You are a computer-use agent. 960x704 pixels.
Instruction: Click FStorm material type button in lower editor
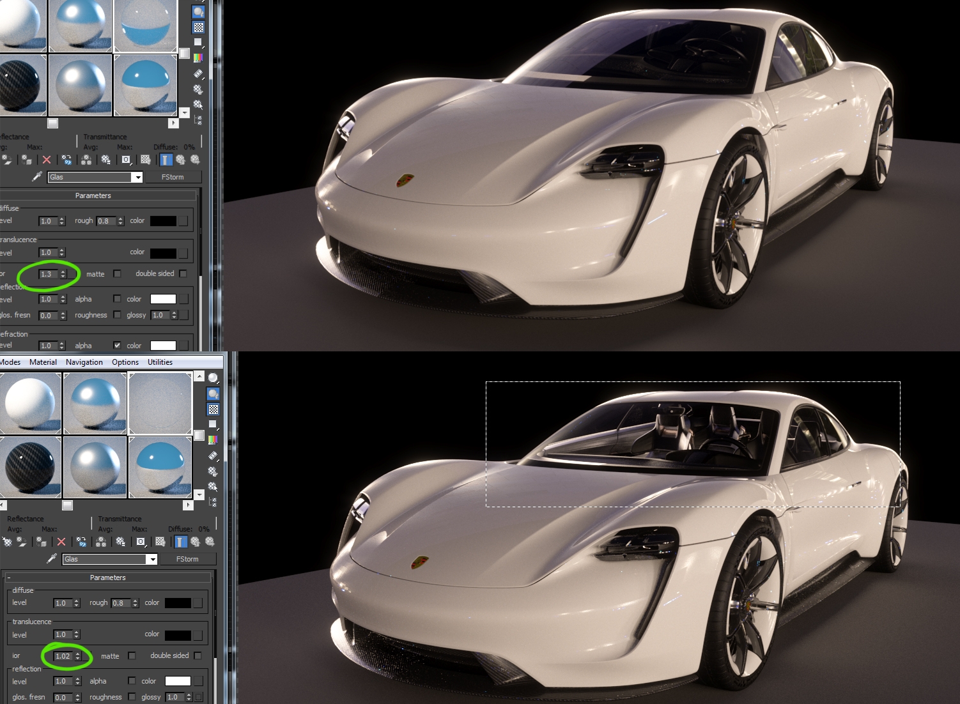tap(187, 559)
